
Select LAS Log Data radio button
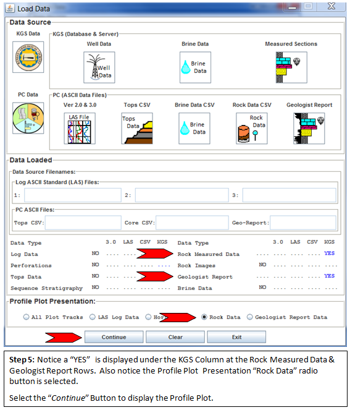[93, 317]
